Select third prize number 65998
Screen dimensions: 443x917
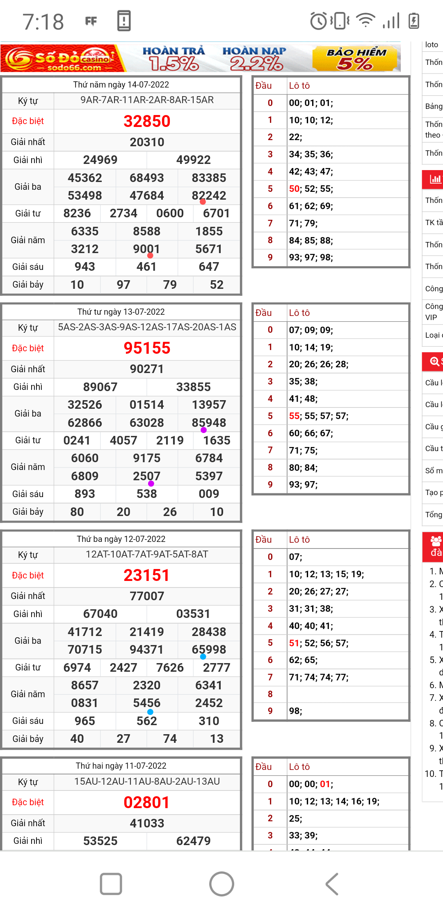tap(209, 650)
